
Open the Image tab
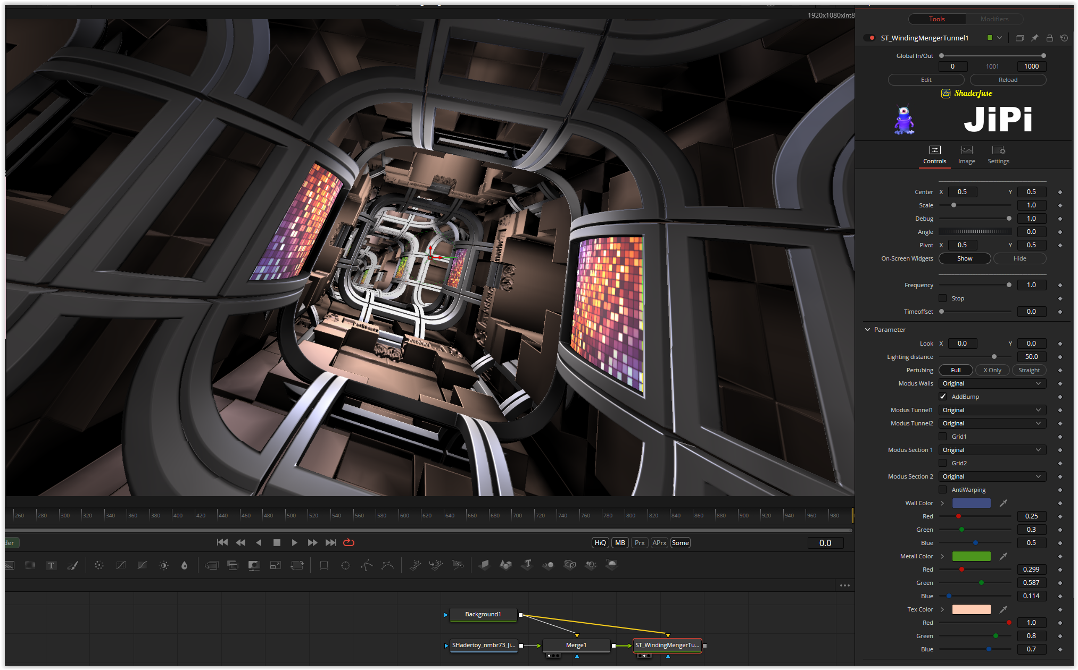click(x=966, y=155)
